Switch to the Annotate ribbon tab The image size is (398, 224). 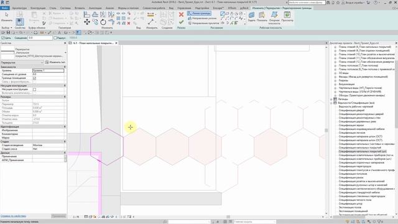95,8
